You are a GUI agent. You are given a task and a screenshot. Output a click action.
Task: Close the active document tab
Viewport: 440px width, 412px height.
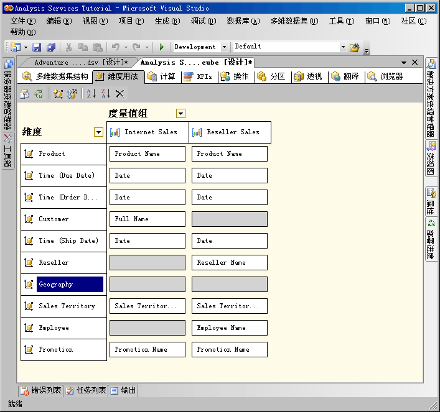(x=414, y=62)
